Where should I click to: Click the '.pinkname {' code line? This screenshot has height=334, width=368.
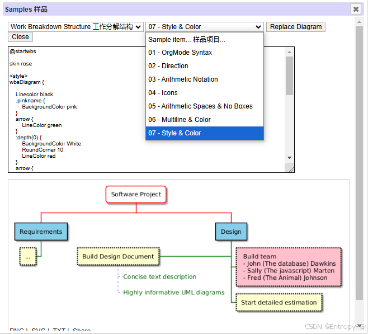click(30, 101)
